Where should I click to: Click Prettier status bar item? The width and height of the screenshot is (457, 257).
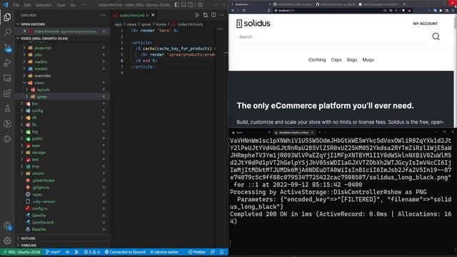pyautogui.click(x=197, y=252)
